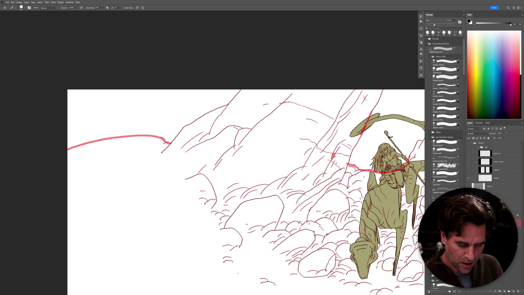Select the Rough Sketch brush

point(445,78)
